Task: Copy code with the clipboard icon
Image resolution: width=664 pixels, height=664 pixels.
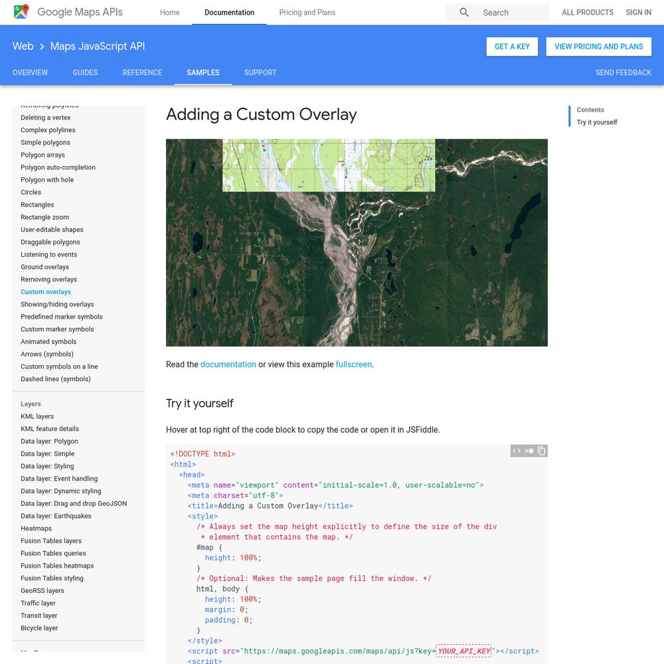Action: [x=541, y=451]
